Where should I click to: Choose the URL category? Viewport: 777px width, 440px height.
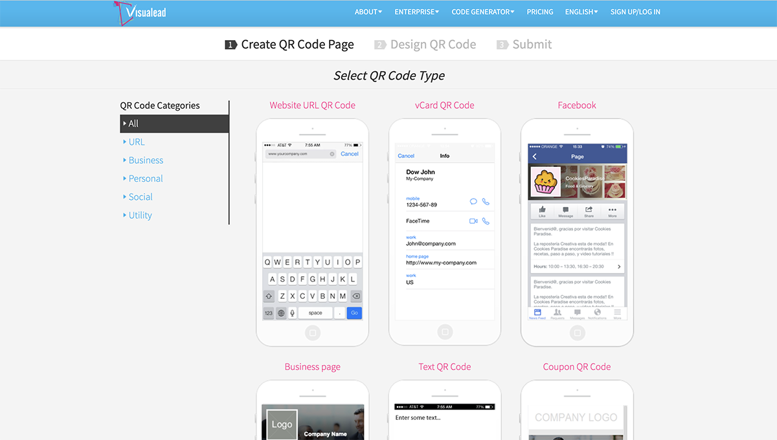tap(137, 142)
